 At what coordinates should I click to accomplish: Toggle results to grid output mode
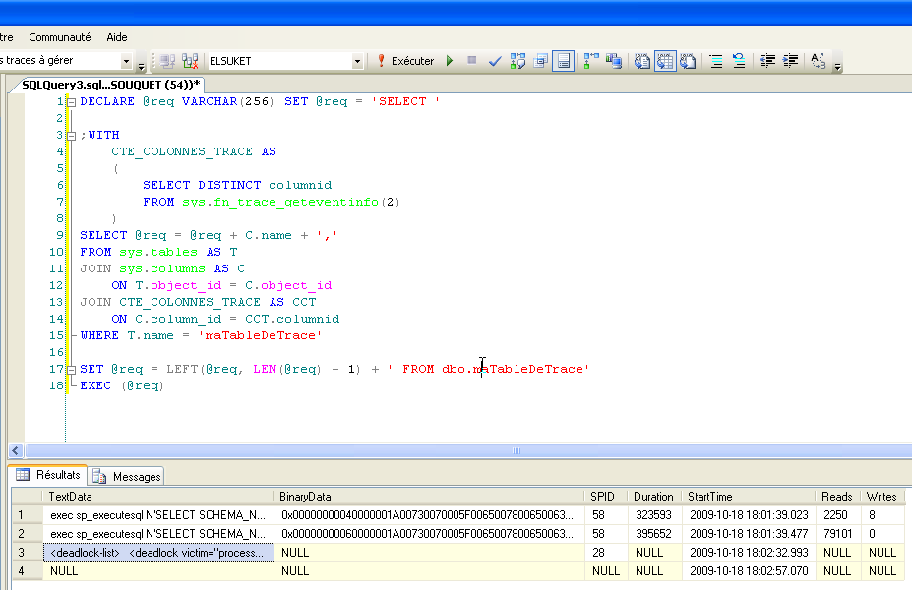pos(665,61)
